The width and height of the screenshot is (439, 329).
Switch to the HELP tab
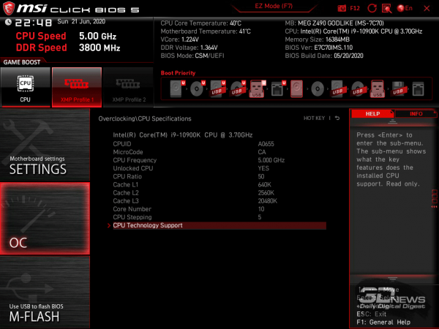[x=372, y=114]
